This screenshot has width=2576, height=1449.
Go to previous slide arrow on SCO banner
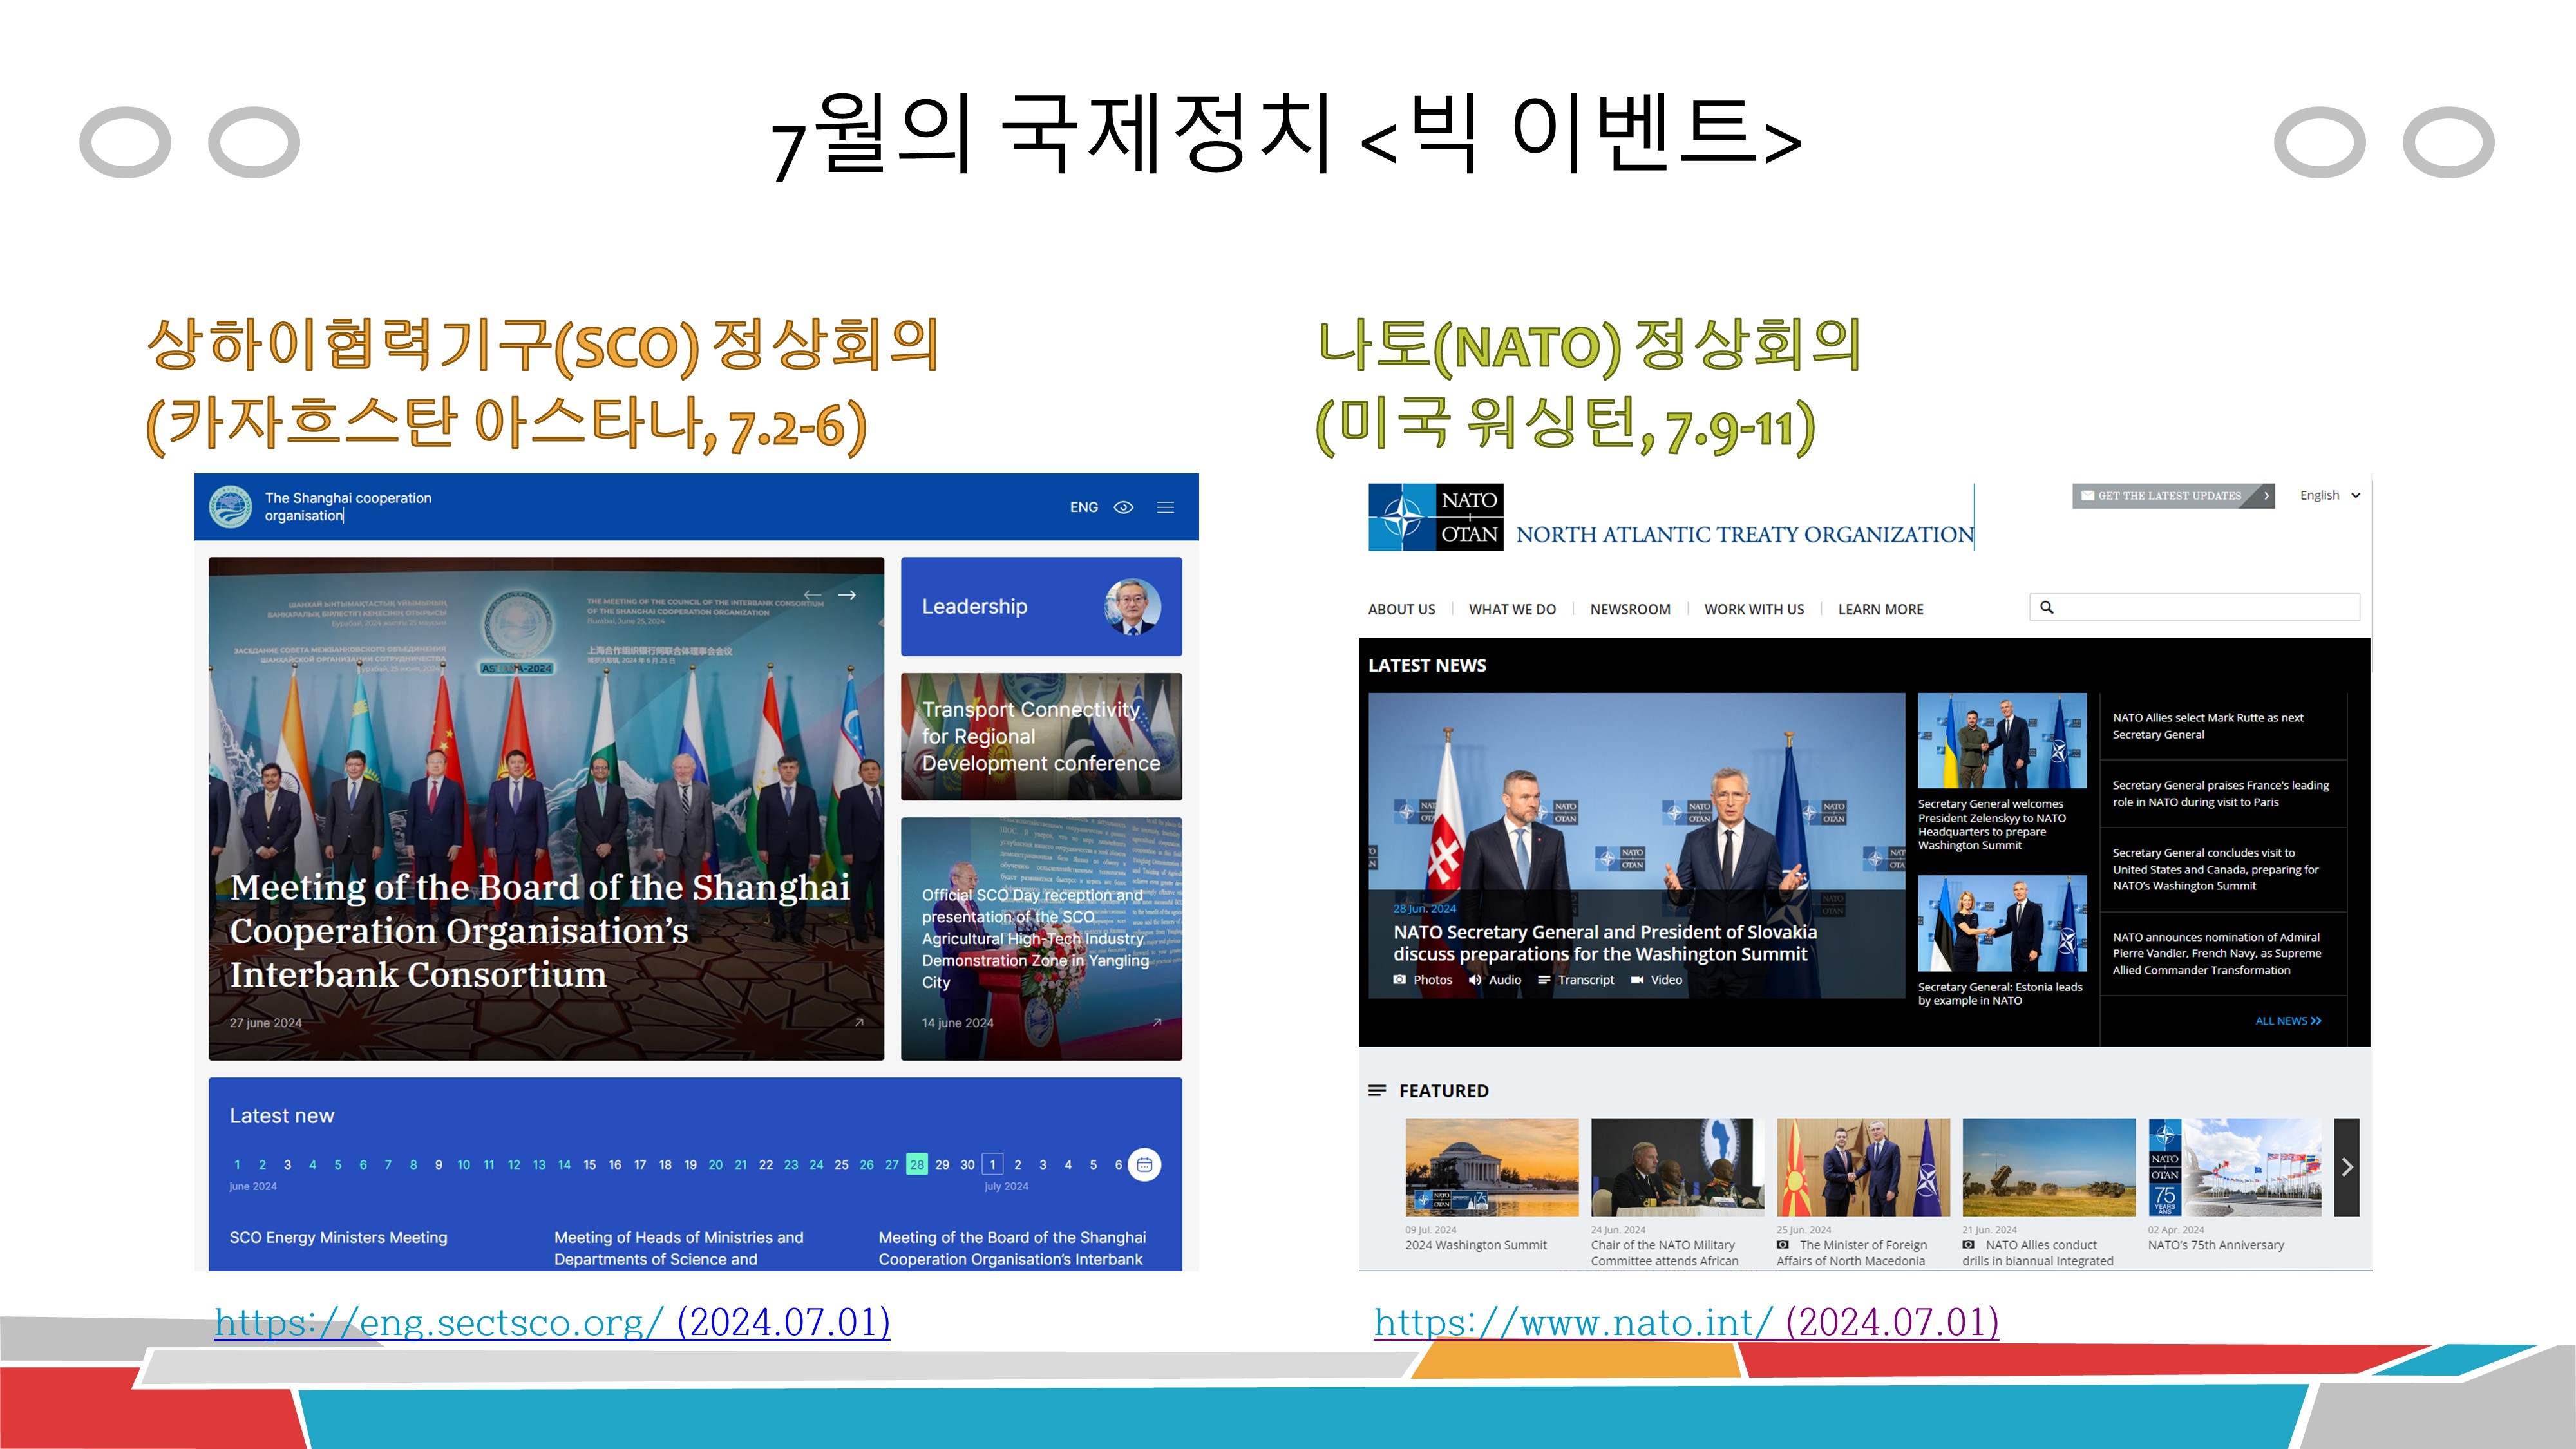[x=813, y=595]
